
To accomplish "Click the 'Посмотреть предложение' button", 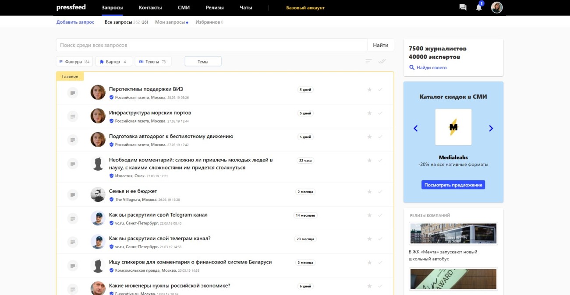I will point(453,185).
